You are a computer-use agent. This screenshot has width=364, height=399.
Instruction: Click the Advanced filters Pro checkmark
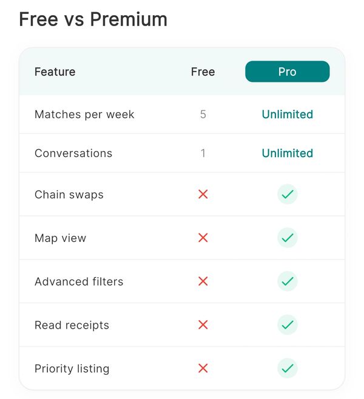pos(288,281)
